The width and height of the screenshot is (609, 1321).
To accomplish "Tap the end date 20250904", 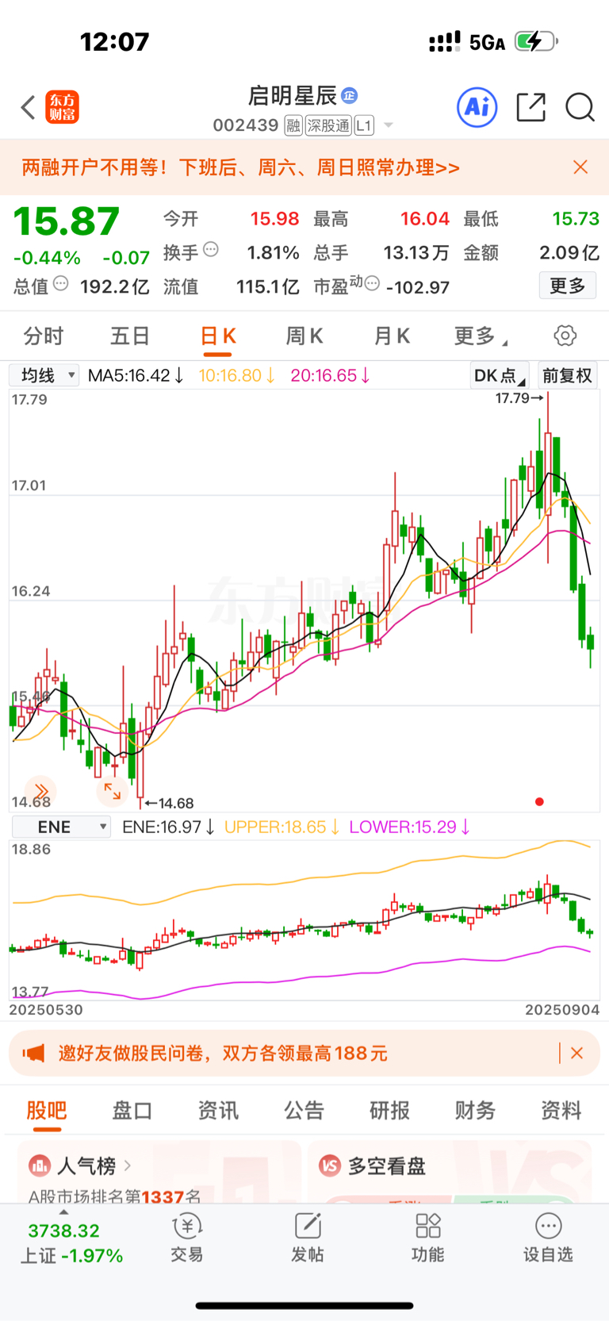I will point(562,1010).
